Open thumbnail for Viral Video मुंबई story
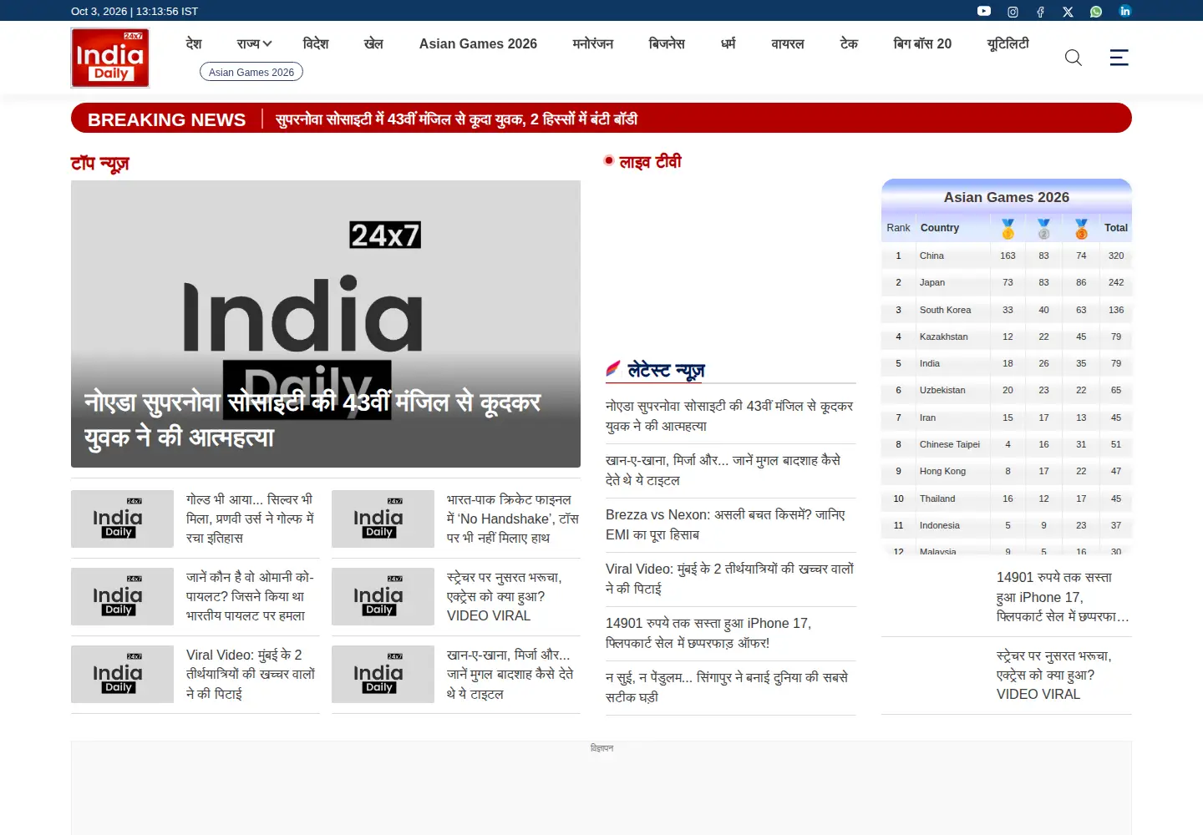The width and height of the screenshot is (1203, 835). [x=122, y=674]
